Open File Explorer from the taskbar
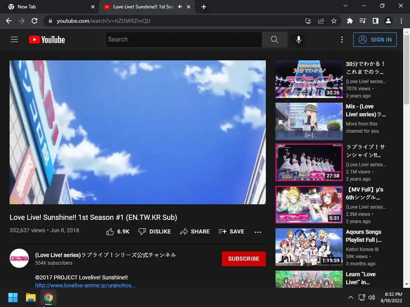The image size is (410, 307). [x=30, y=297]
